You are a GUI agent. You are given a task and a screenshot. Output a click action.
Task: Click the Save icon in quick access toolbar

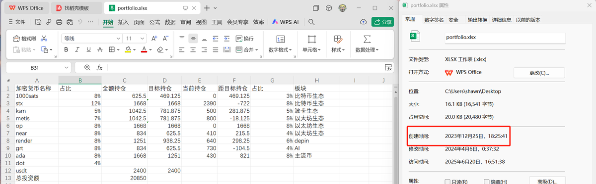click(38, 22)
